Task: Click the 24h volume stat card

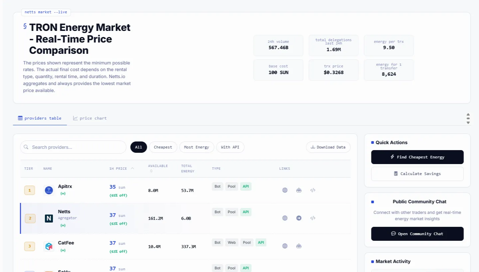Action: (278, 45)
